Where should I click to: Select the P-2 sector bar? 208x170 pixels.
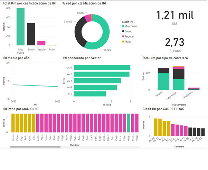tap(90, 94)
